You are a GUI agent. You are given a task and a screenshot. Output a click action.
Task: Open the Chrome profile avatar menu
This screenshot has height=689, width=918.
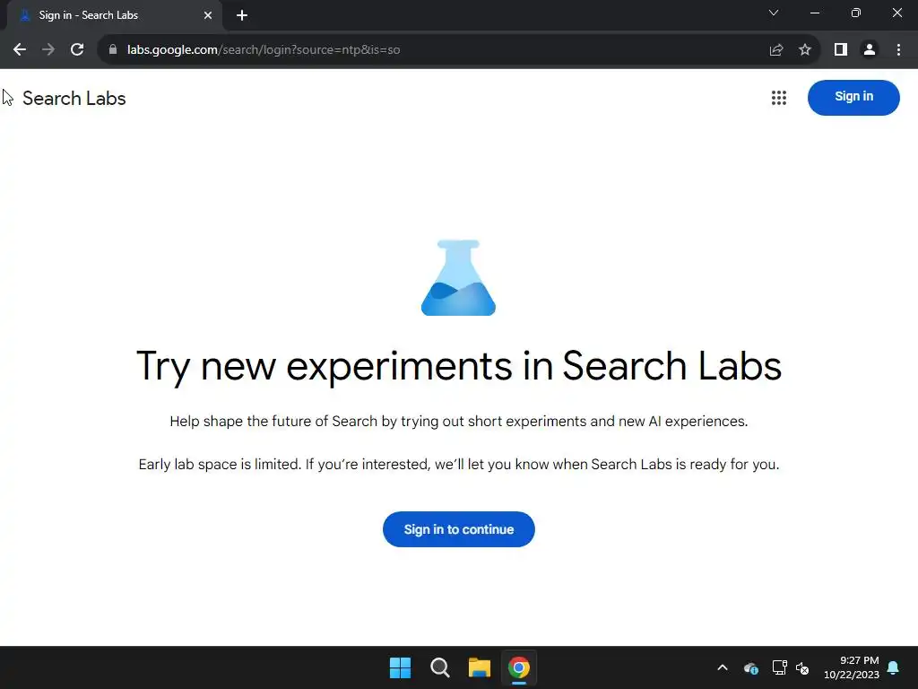[870, 50]
